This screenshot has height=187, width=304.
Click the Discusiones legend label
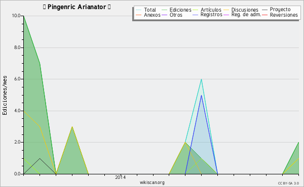tap(245, 10)
